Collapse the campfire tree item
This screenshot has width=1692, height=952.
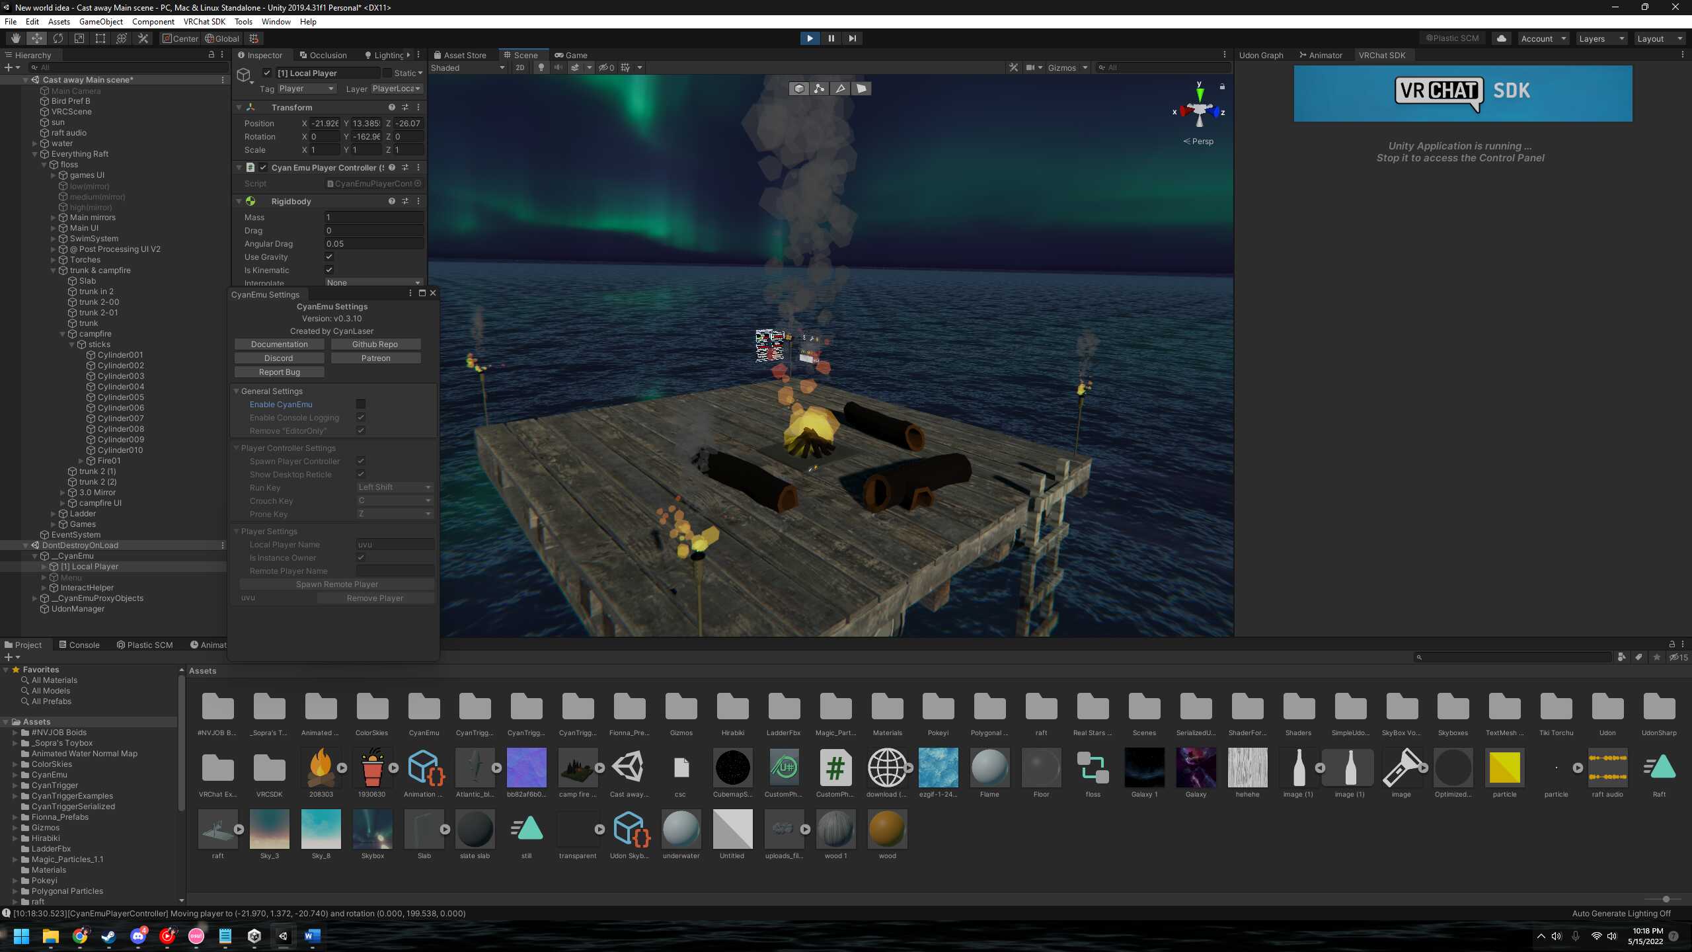[63, 334]
